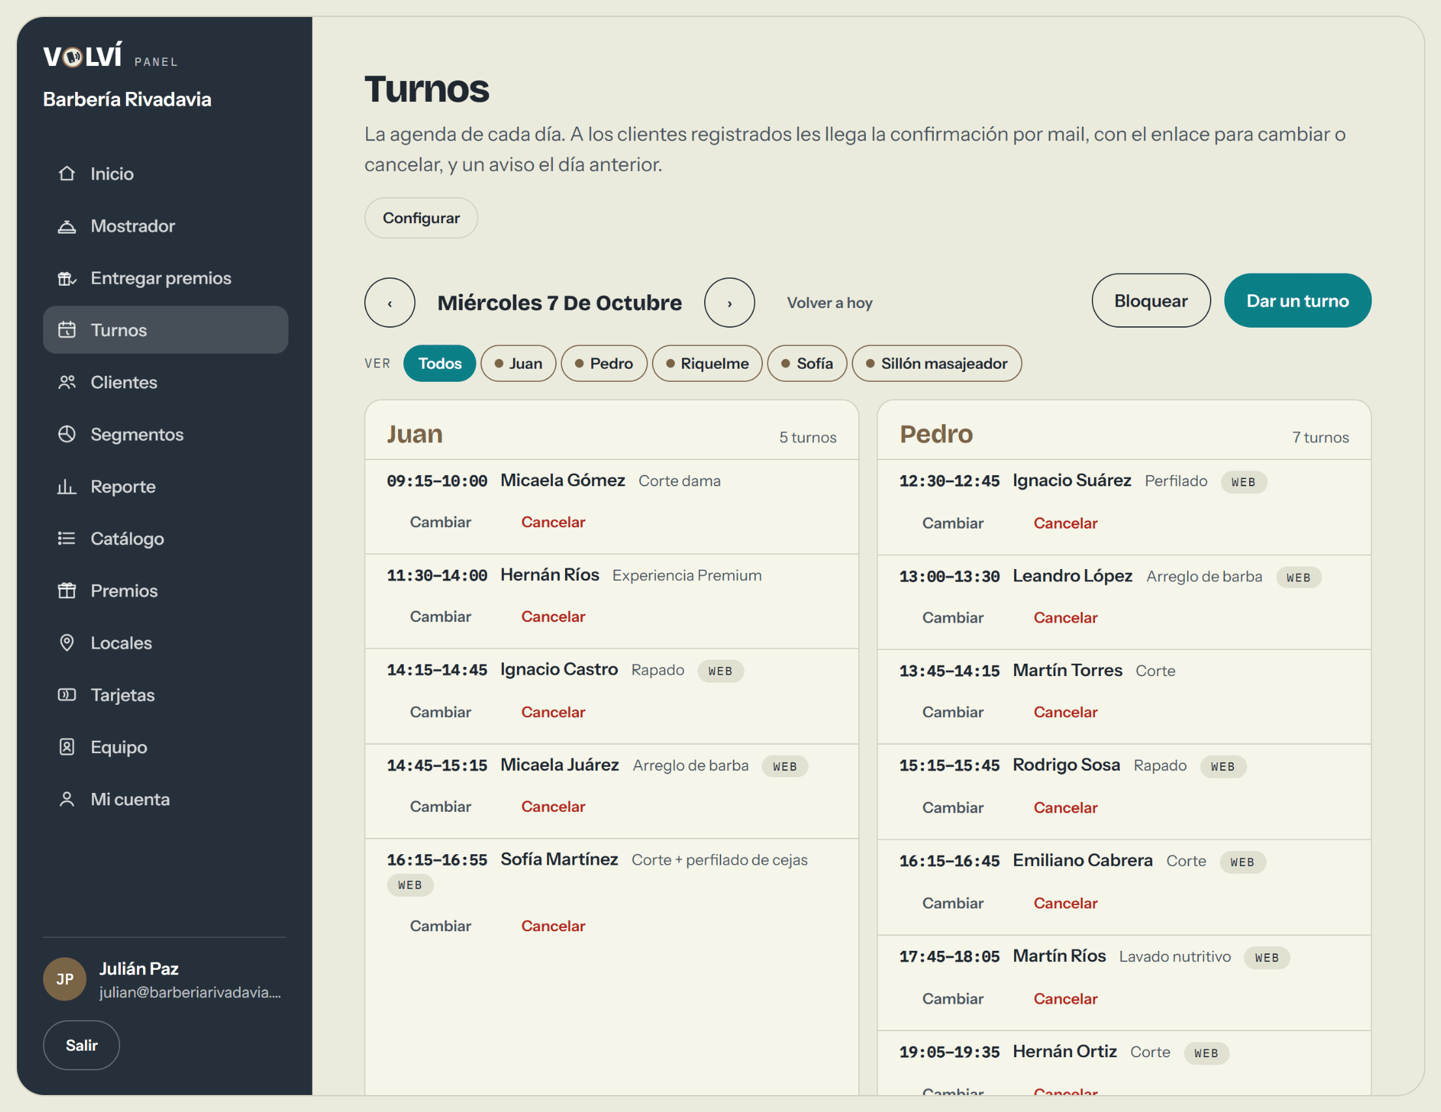The height and width of the screenshot is (1112, 1441).
Task: Cancel Leandro López's Arreglo de barba
Action: pos(1066,618)
